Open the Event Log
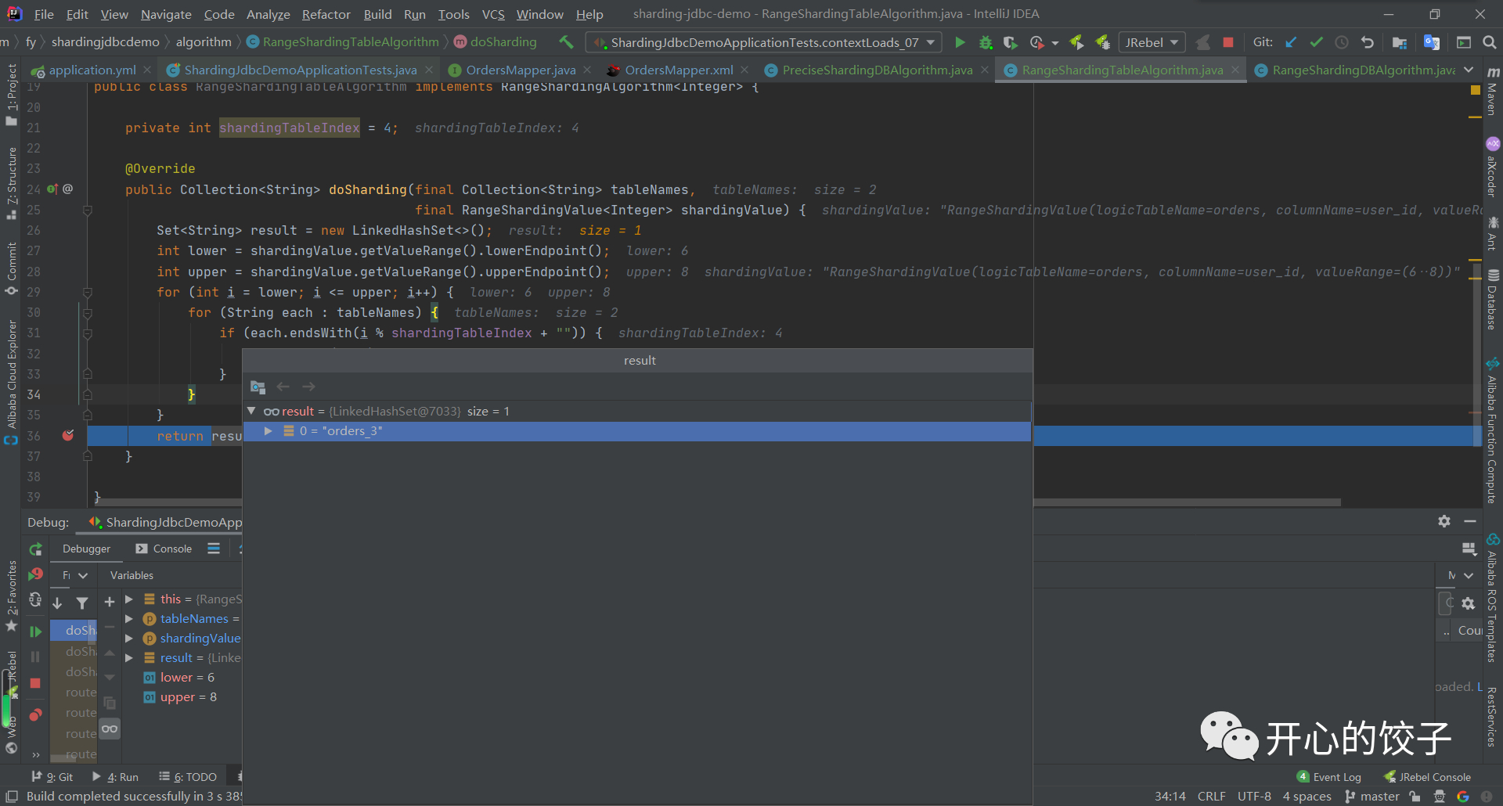 click(x=1328, y=776)
